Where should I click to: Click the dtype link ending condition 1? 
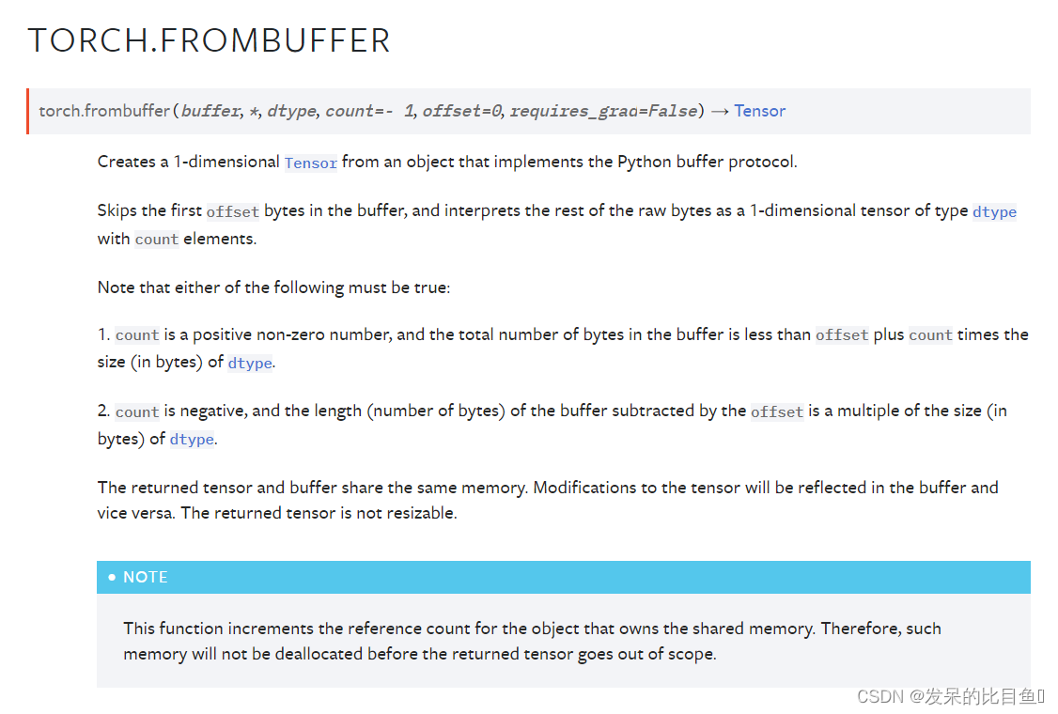coord(250,363)
